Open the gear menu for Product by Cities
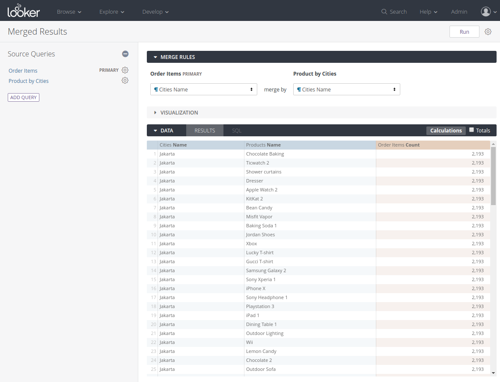The image size is (500, 382). tap(125, 80)
